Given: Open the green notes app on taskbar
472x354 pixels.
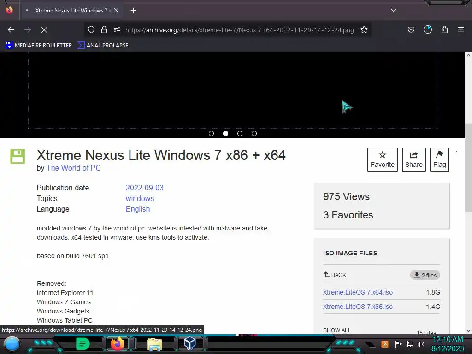Looking at the screenshot, I should [x=83, y=344].
